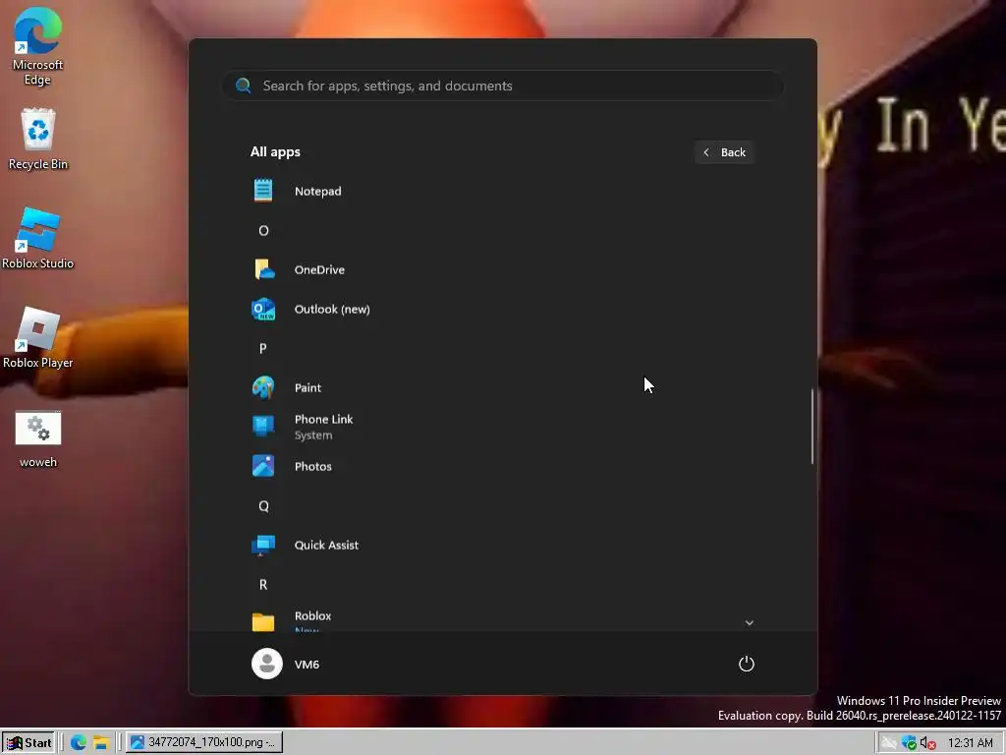This screenshot has height=755, width=1006.
Task: Select Recycle Bin desktop icon
Action: click(x=38, y=140)
